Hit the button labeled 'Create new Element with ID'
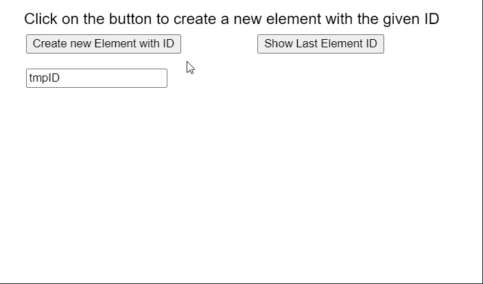The height and width of the screenshot is (284, 483). (104, 44)
